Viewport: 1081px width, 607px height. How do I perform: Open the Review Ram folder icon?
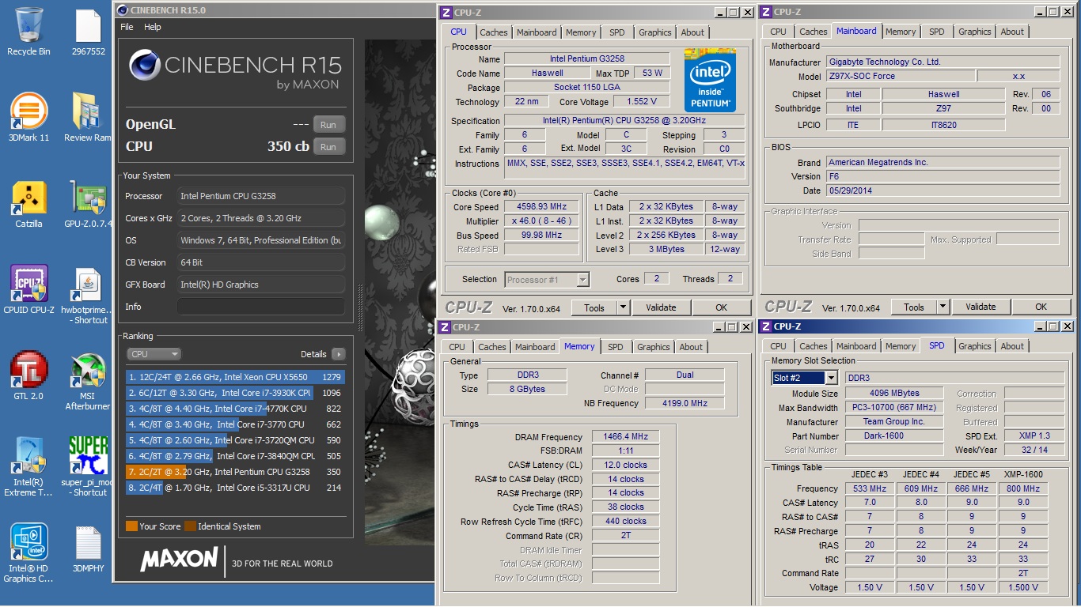(88, 117)
